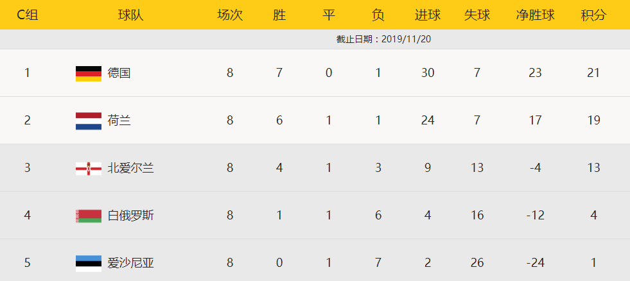Sort by the 场次 column header
Screen dimensions: 630x281
pyautogui.click(x=230, y=15)
